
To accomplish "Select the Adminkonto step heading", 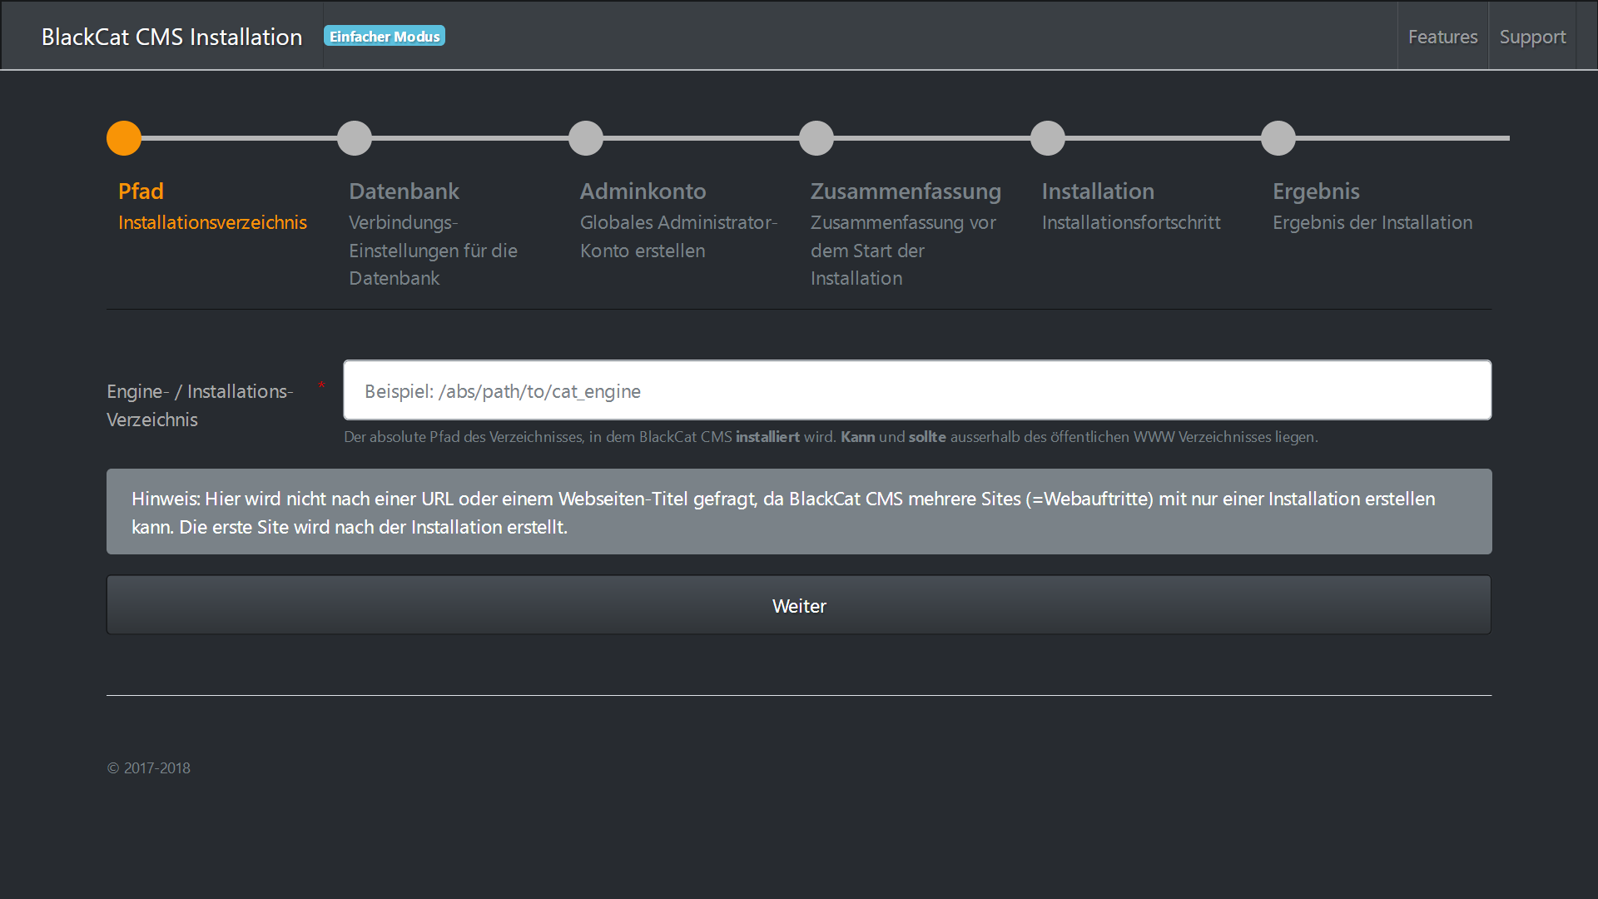I will [x=643, y=191].
